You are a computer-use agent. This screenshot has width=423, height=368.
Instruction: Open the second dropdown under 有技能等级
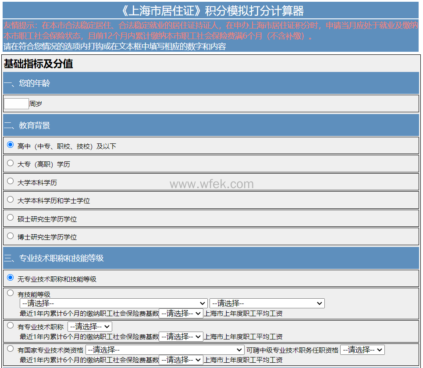coord(267,304)
